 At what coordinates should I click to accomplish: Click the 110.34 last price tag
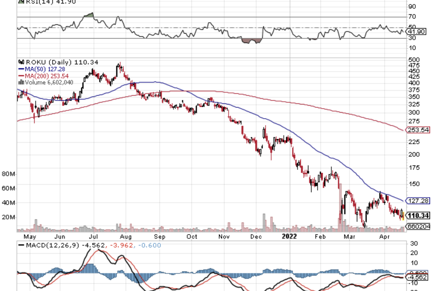coord(419,216)
